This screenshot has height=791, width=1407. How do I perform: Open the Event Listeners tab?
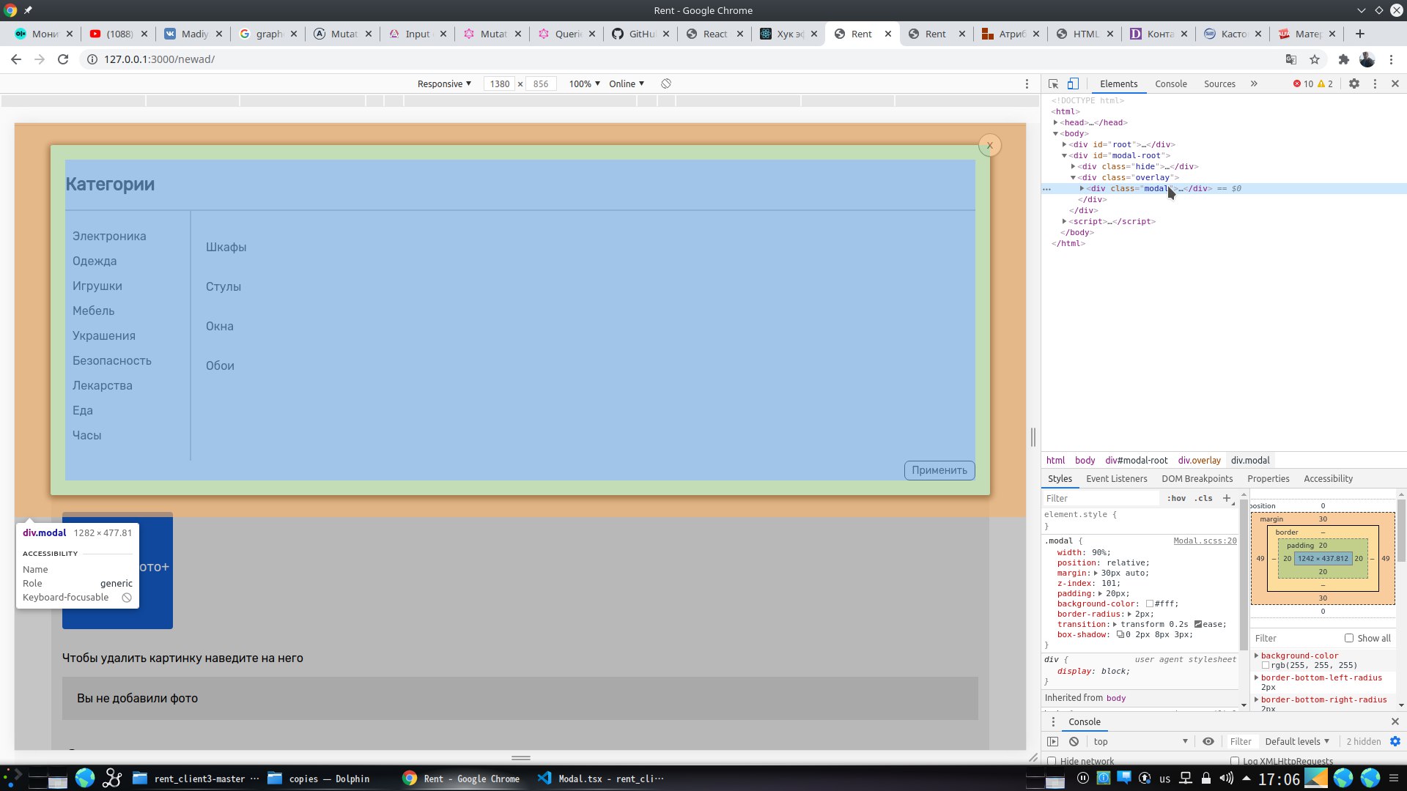[1116, 478]
